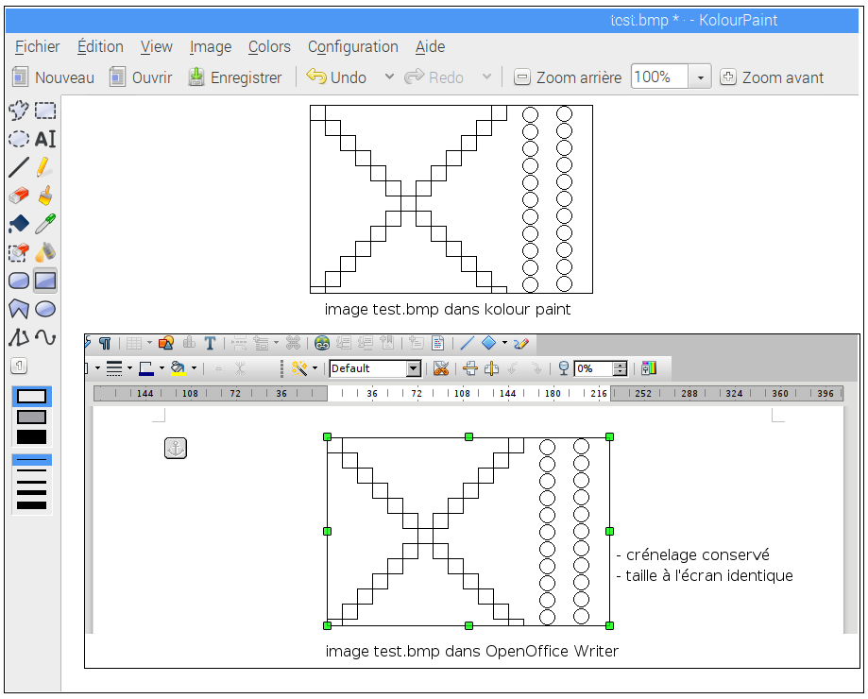This screenshot has height=699, width=868.
Task: Open the Colors menu
Action: tap(269, 46)
